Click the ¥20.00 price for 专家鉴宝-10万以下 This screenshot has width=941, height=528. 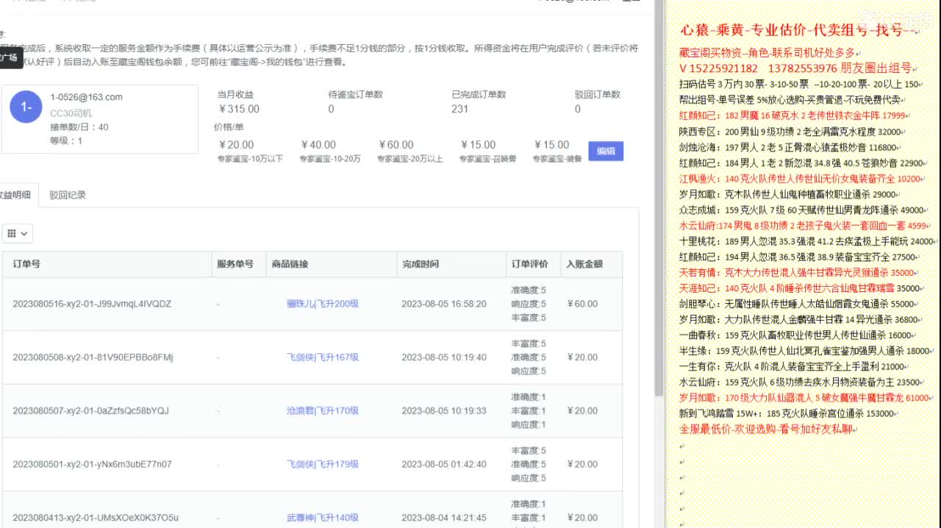(236, 145)
